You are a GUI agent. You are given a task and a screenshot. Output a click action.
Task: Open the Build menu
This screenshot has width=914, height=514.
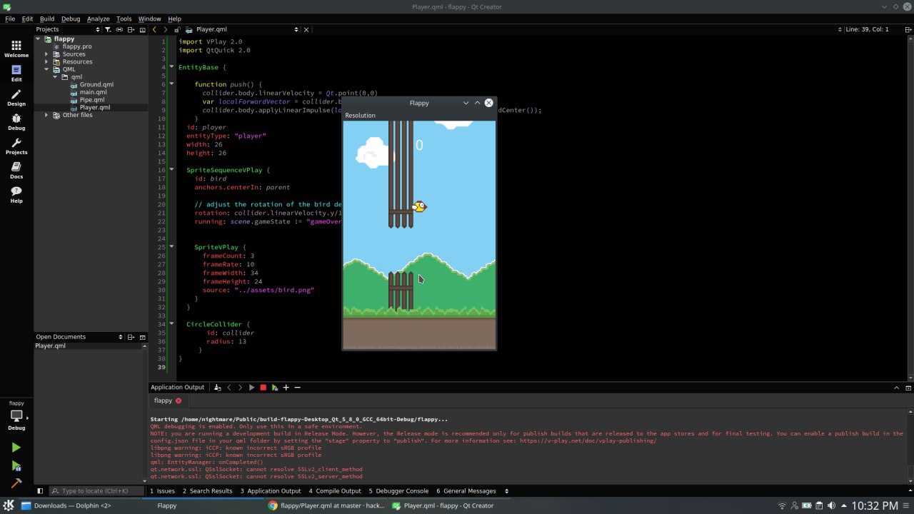point(47,19)
